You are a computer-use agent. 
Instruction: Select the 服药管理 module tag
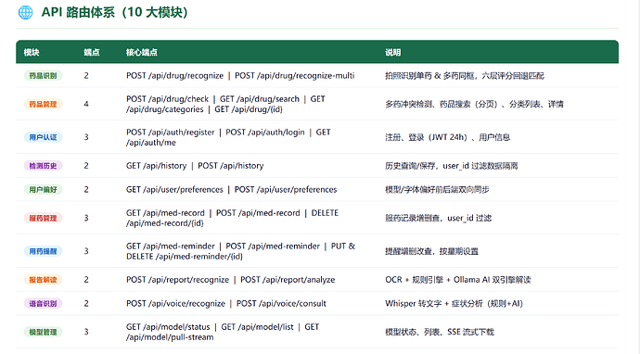coord(43,218)
